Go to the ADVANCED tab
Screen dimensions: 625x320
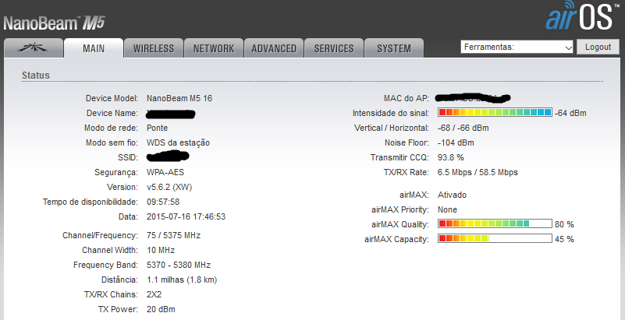tap(274, 48)
